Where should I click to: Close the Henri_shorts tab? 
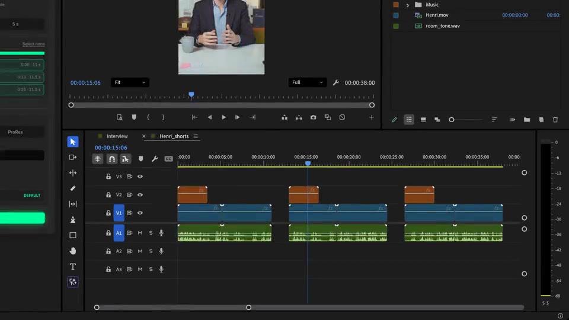(143, 136)
